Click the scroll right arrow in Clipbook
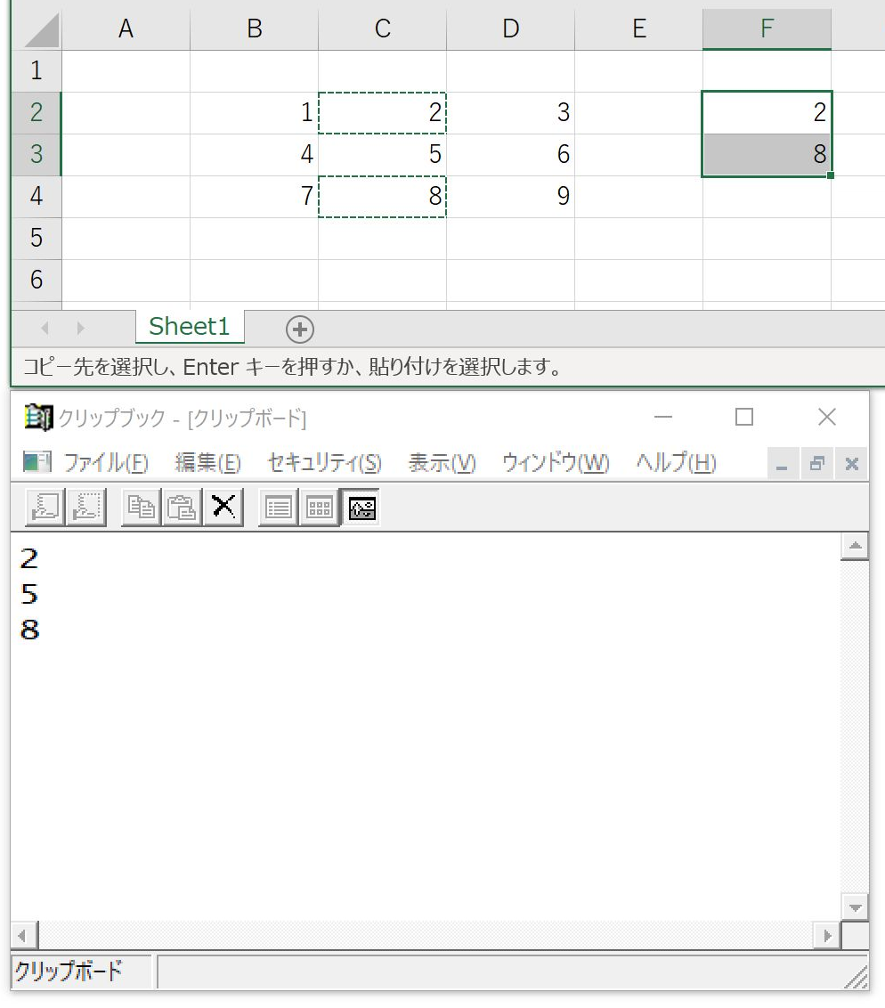The image size is (885, 1008). 827,935
